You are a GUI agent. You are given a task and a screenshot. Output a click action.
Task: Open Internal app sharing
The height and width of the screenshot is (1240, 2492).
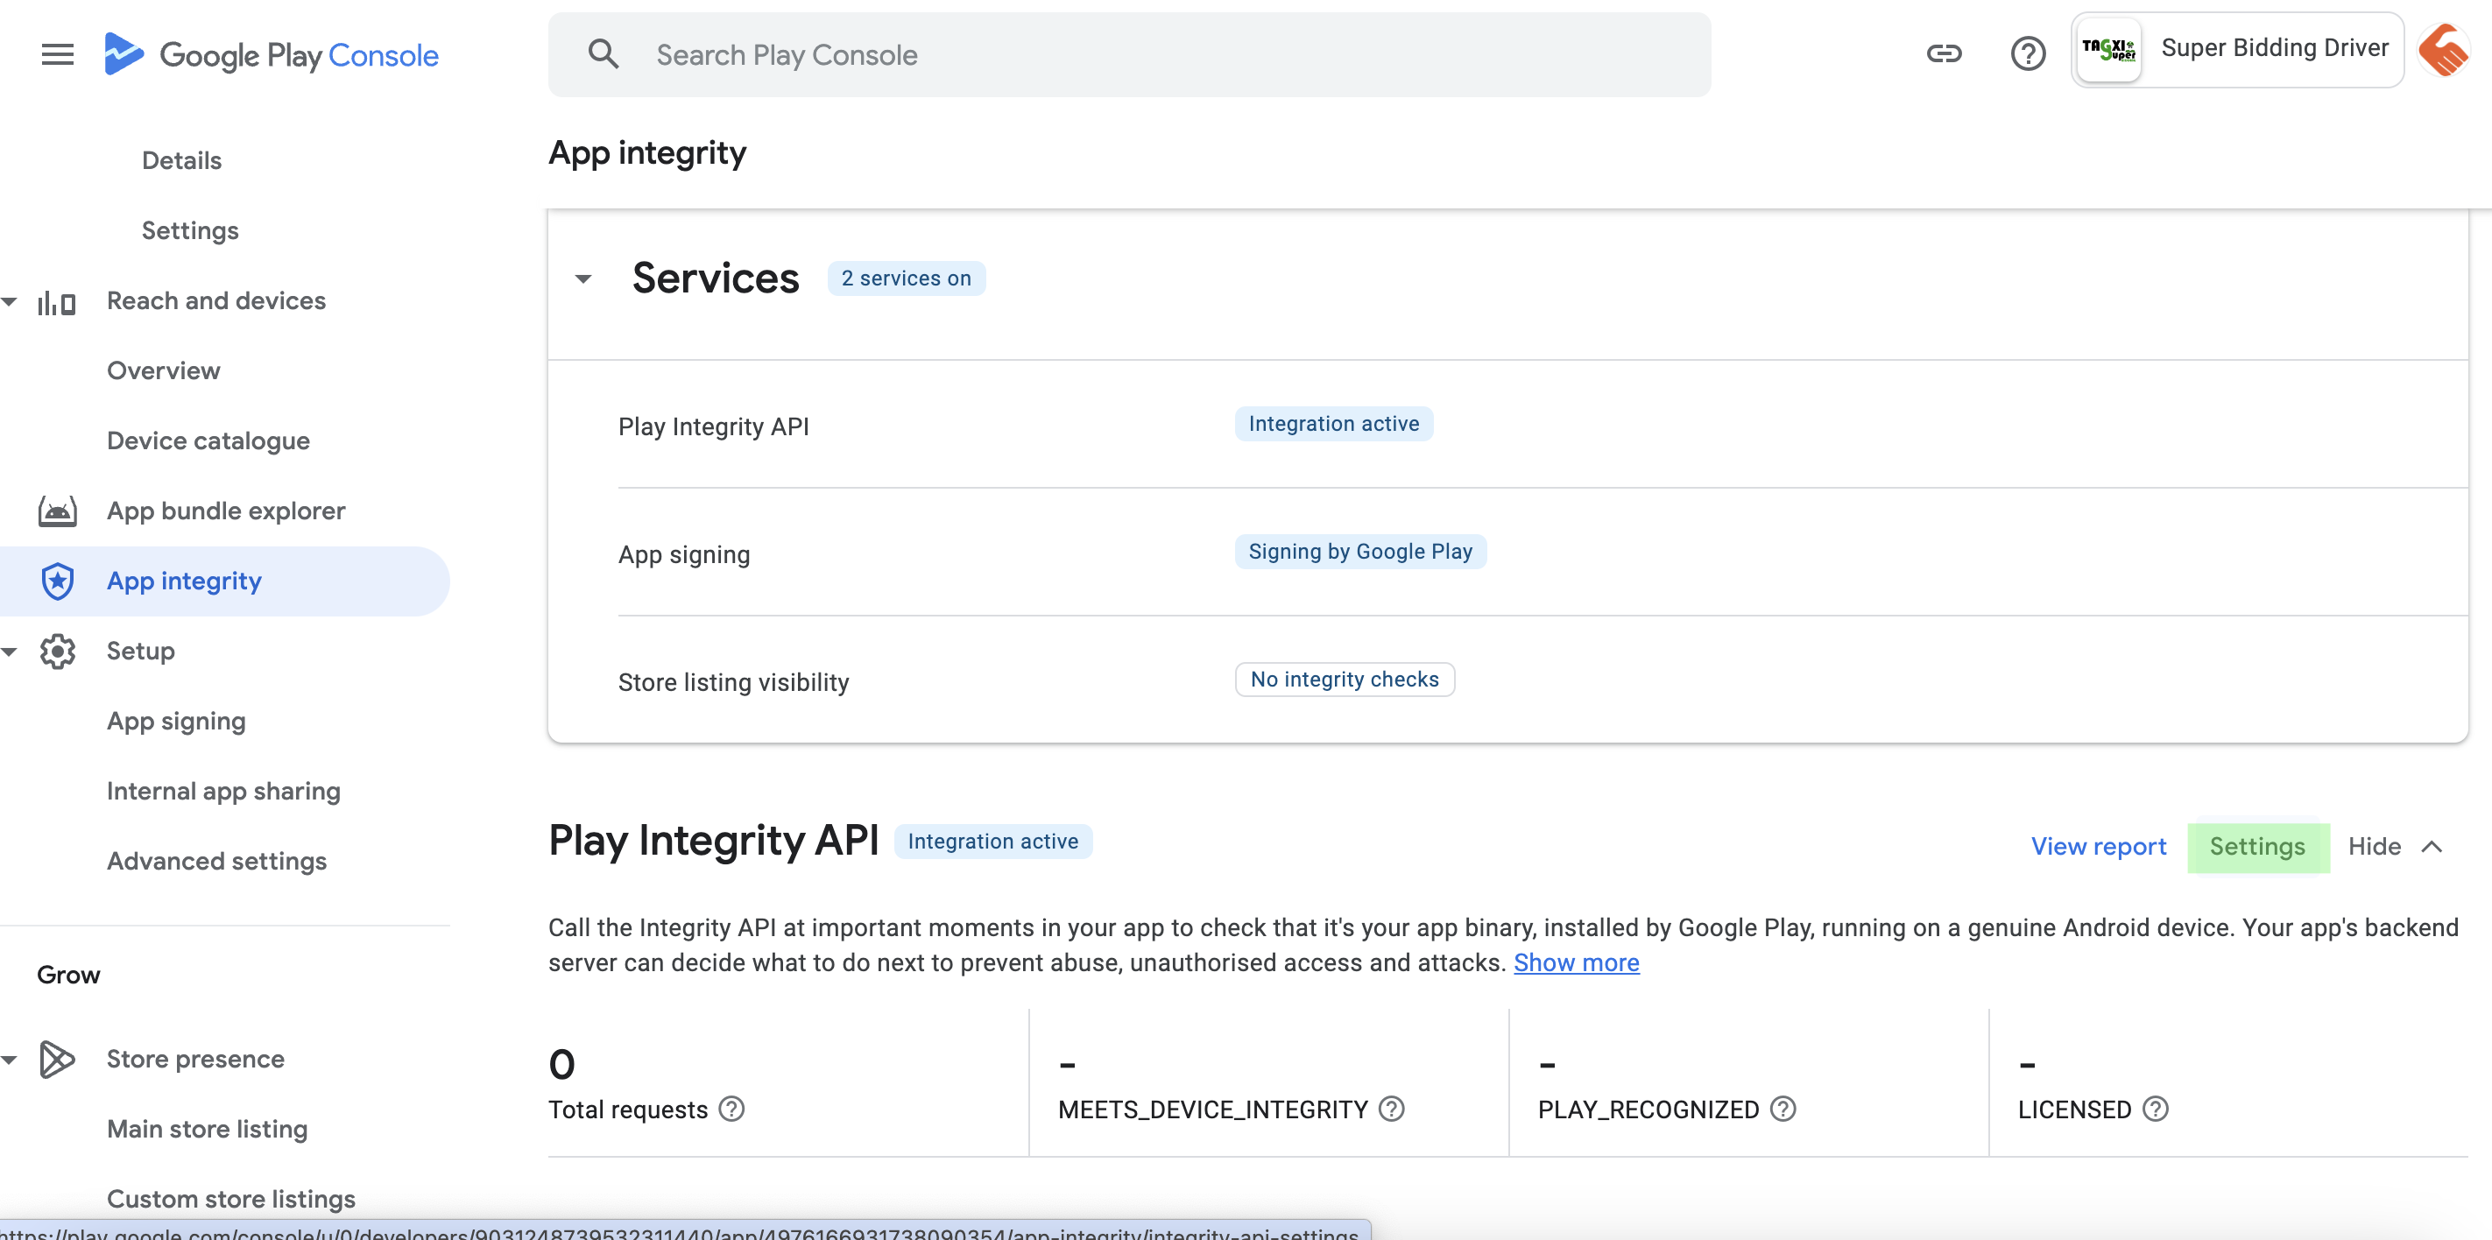223,792
